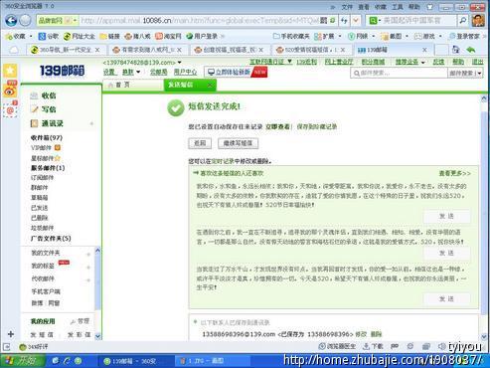Click the 修改 link beside saved contact

click(361, 334)
